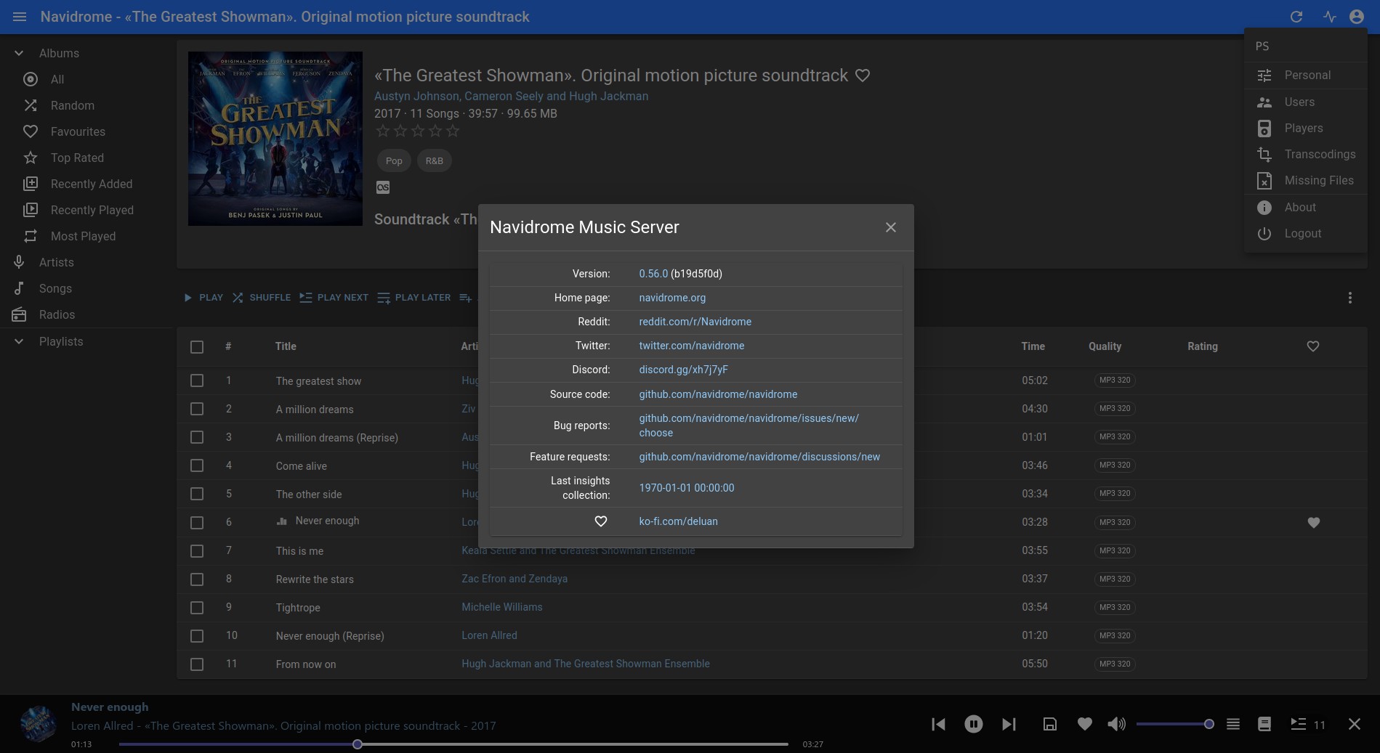The width and height of the screenshot is (1380, 753).
Task: Open the track list more-options menu
Action: tap(1350, 298)
